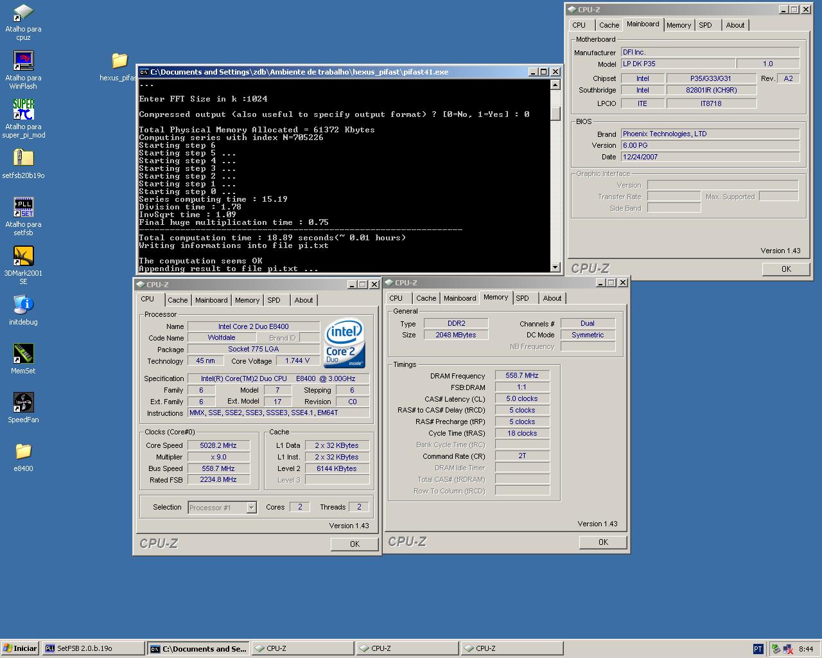822x658 pixels.
Task: Click the Code Name Wolfdale field
Action: (x=222, y=338)
